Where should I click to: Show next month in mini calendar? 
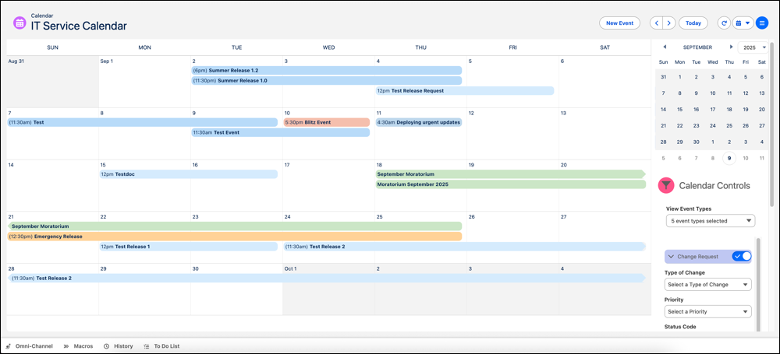tap(731, 47)
